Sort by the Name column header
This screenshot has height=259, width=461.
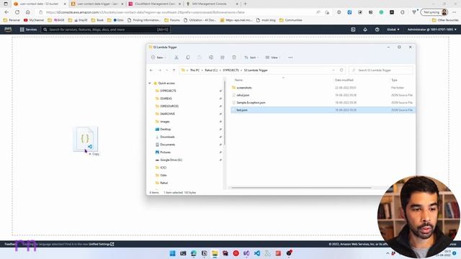[x=238, y=80]
